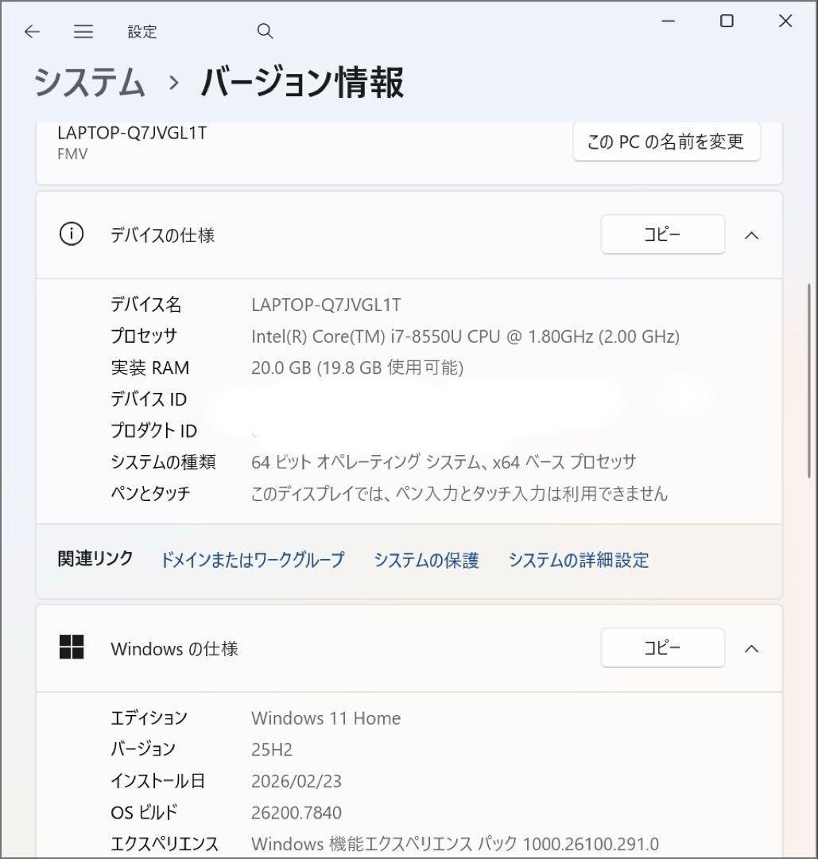Select RAM value 20.0 GB (19.8 GB 使用可能)

[358, 367]
